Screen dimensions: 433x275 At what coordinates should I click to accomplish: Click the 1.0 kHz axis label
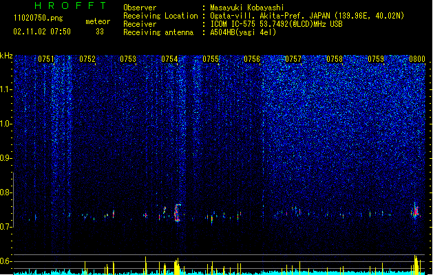(x=6, y=124)
